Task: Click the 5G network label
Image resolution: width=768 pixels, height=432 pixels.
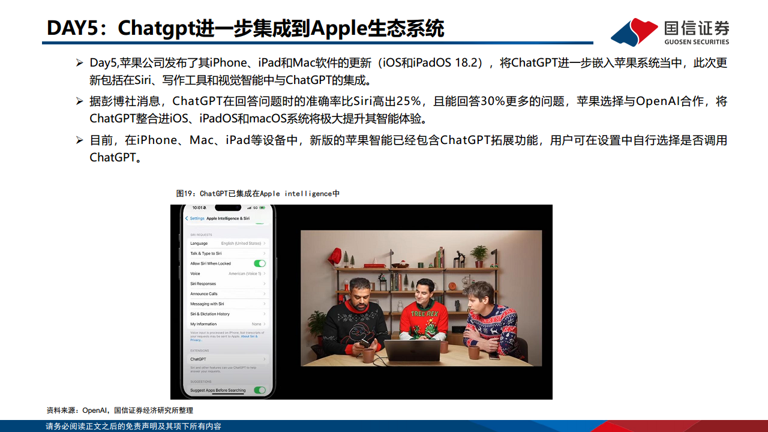Action: tap(255, 208)
